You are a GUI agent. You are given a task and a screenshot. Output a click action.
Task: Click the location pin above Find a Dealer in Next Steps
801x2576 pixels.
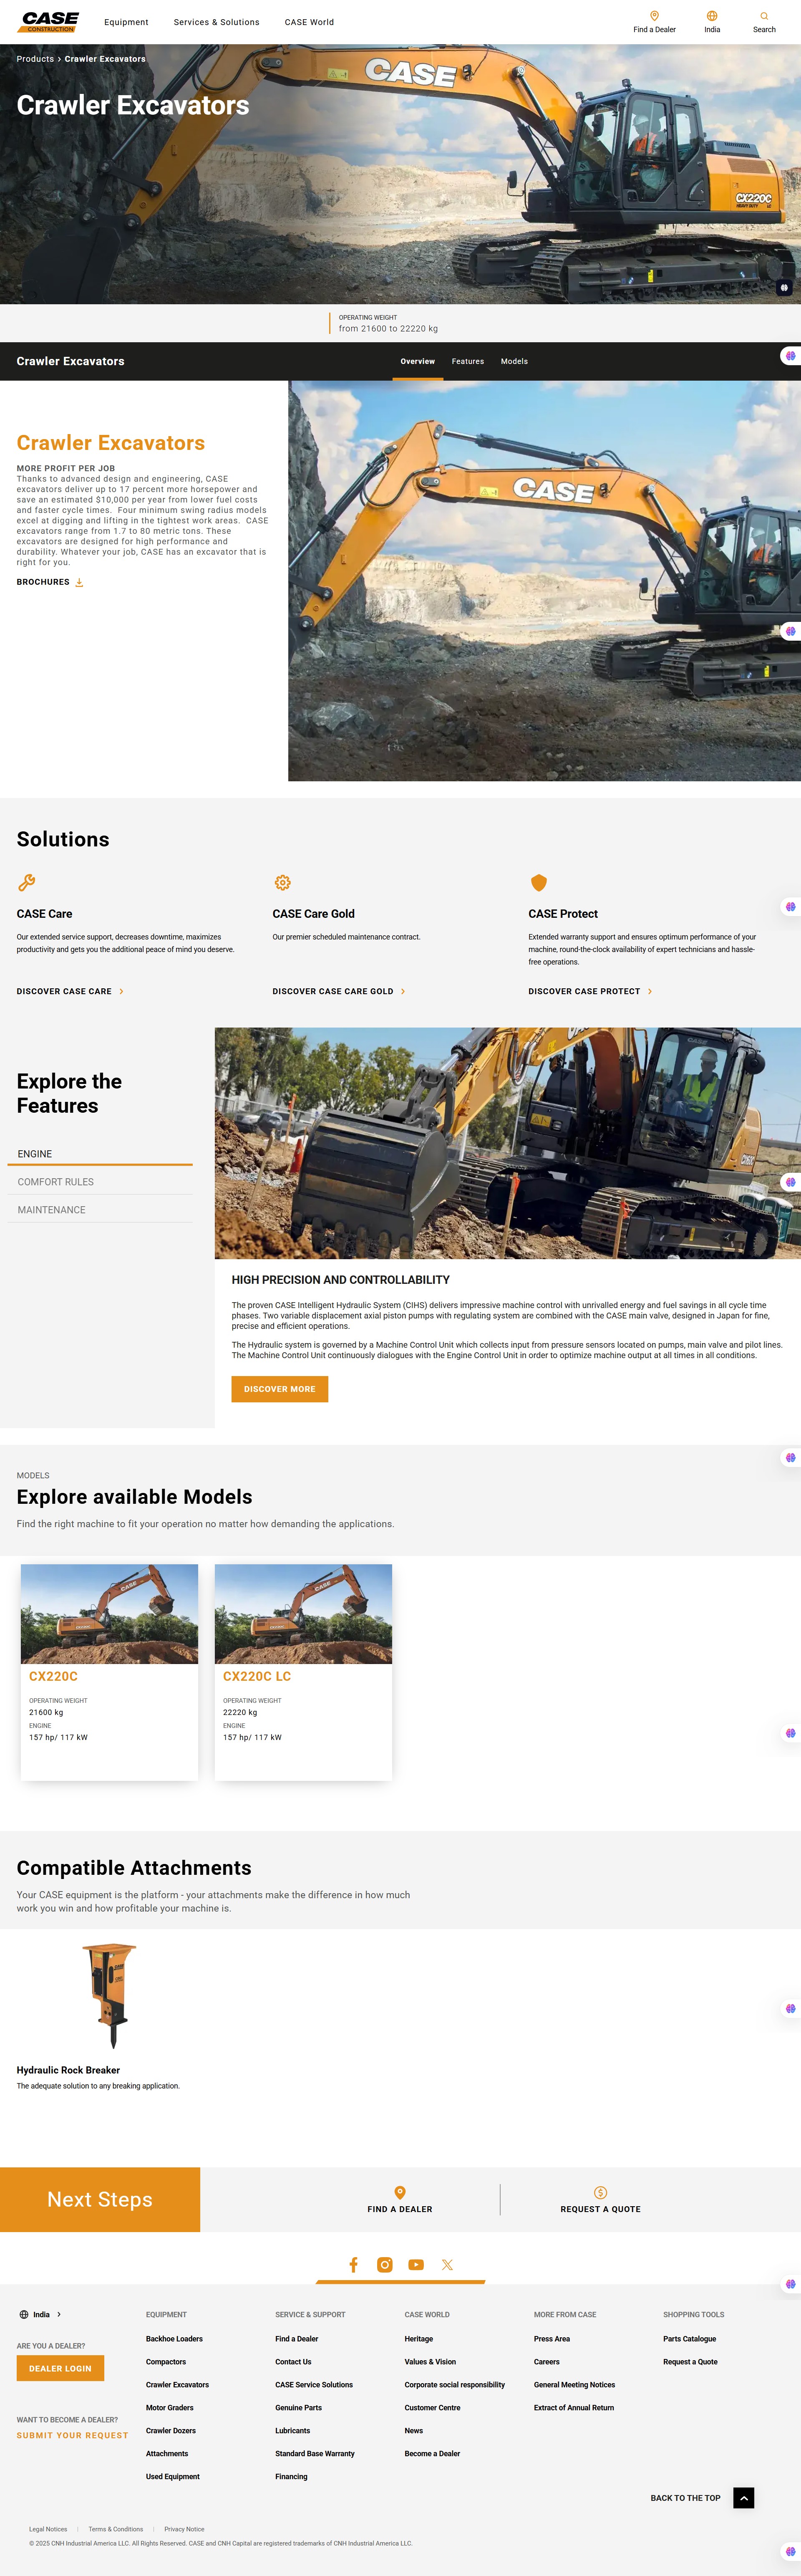click(x=400, y=2193)
